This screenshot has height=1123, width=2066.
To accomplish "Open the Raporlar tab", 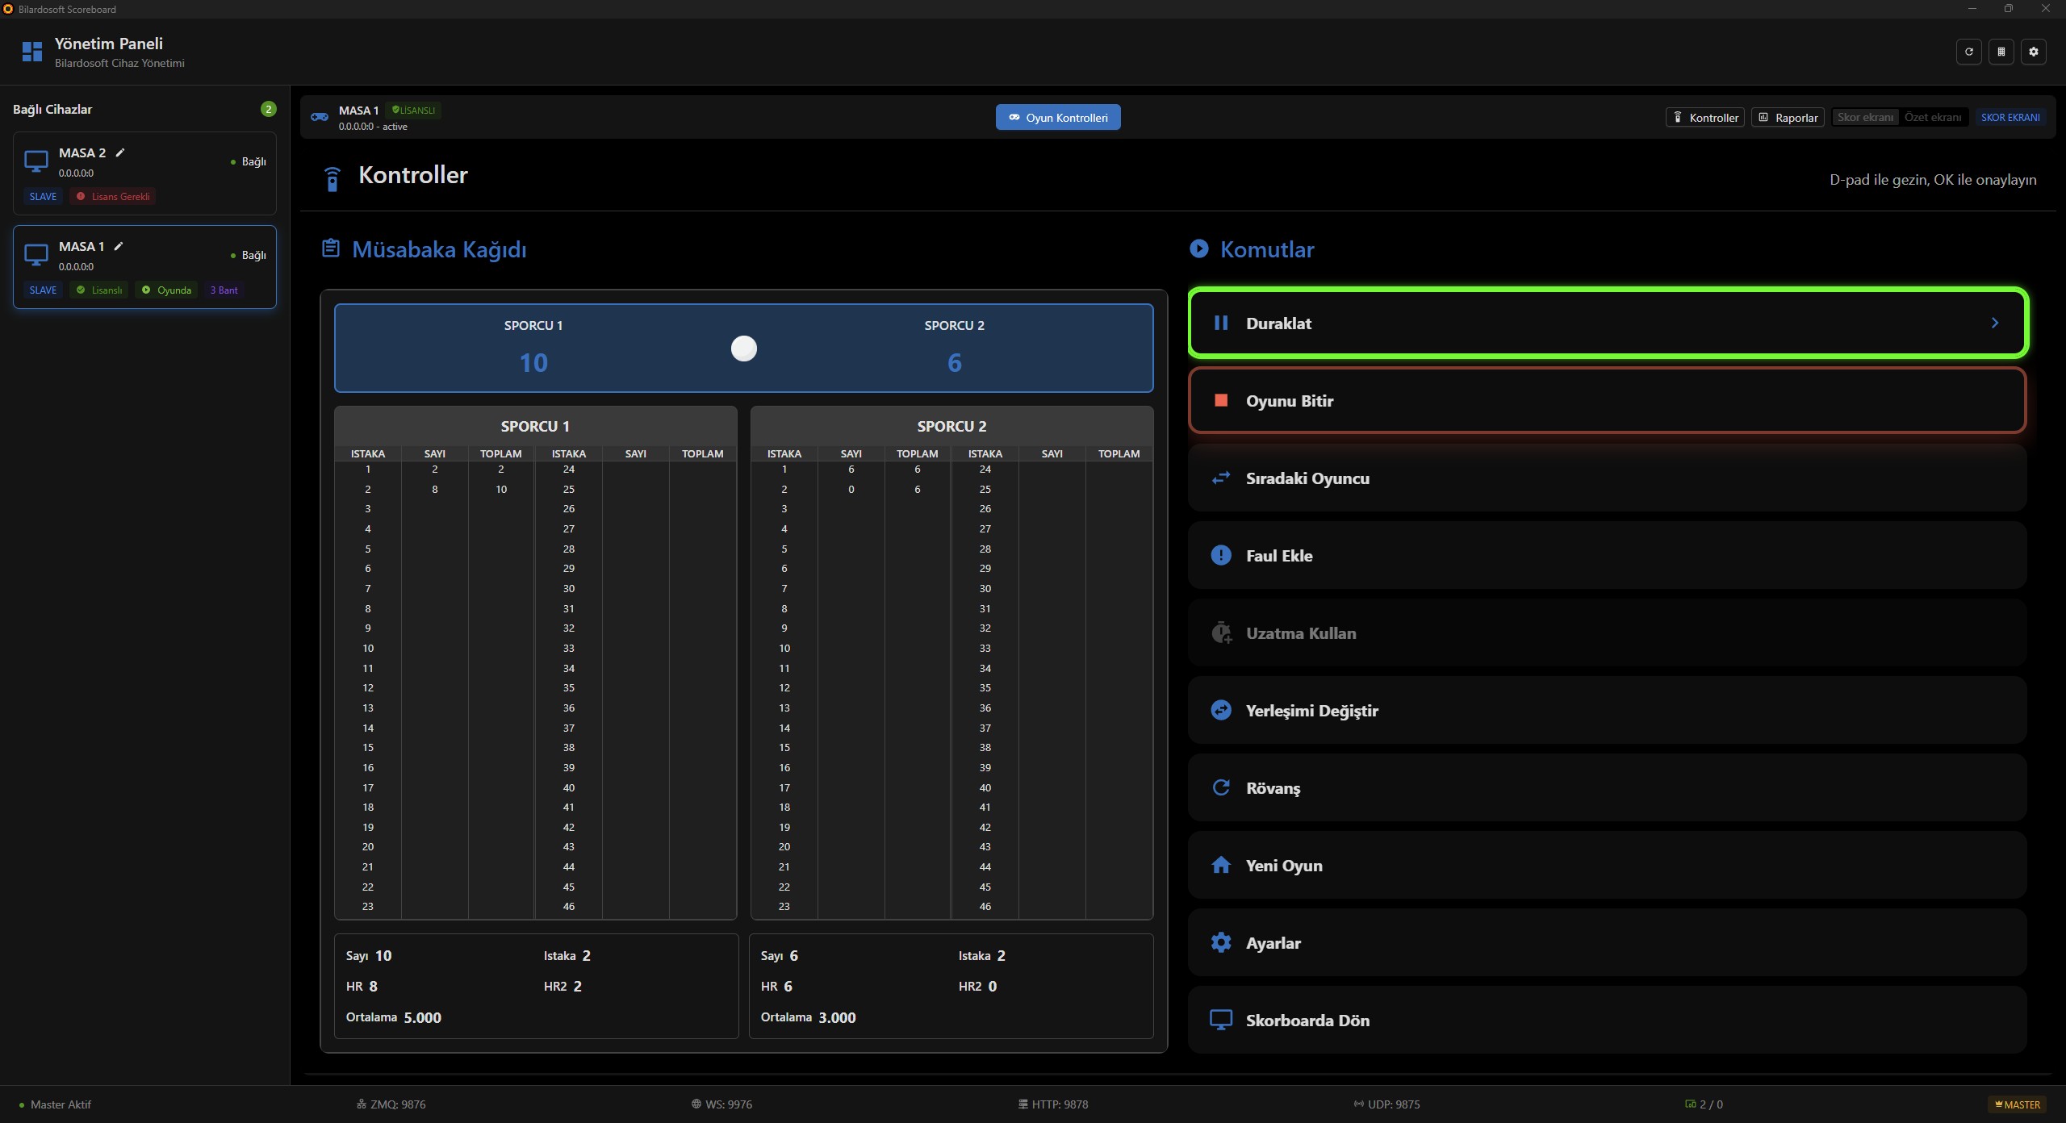I will coord(1788,117).
